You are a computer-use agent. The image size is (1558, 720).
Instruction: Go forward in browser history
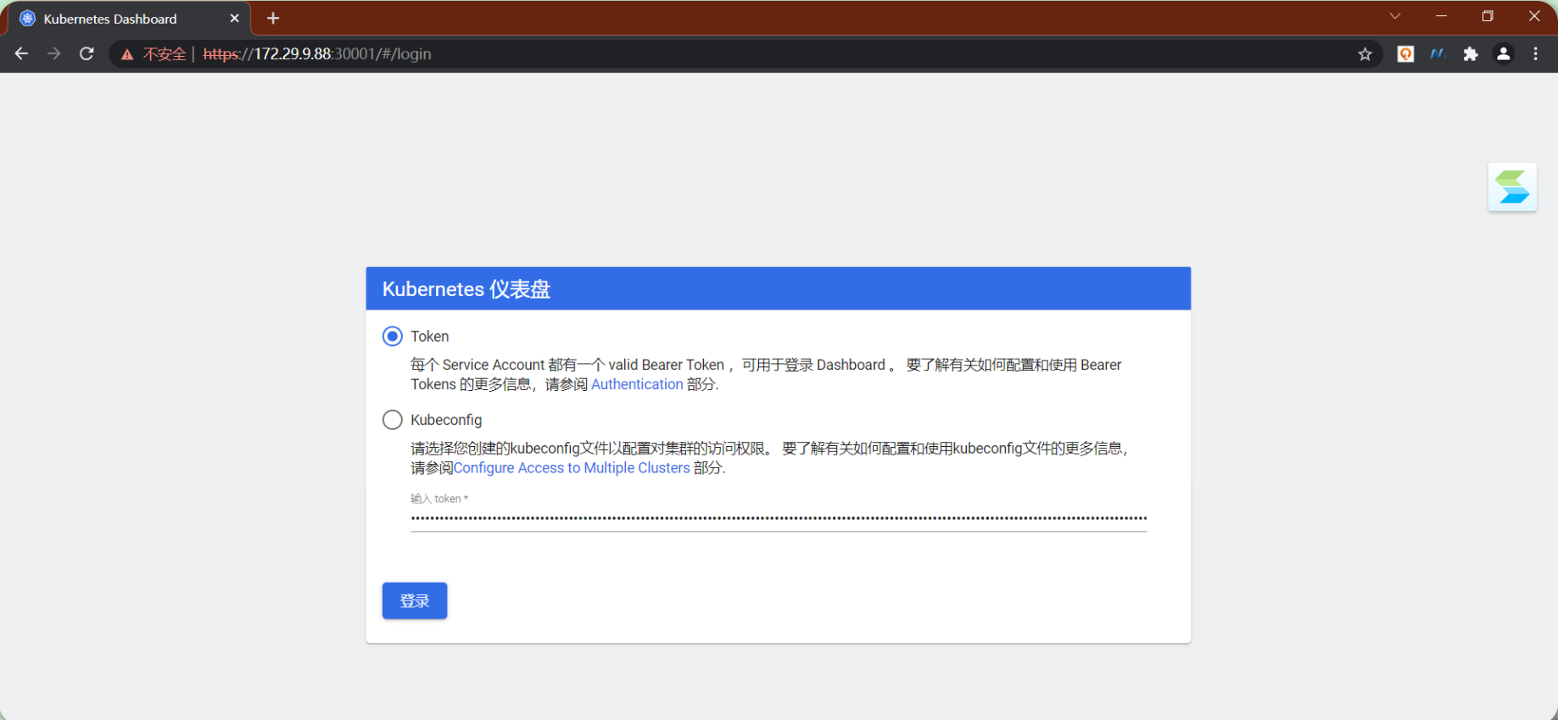tap(53, 53)
